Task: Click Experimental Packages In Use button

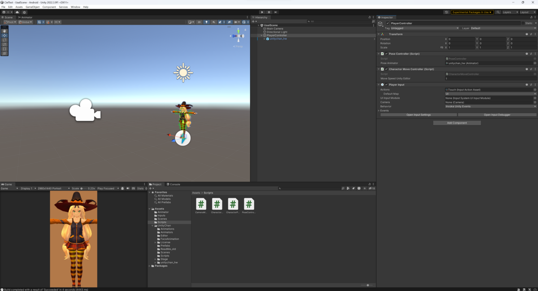Action: click(x=473, y=12)
